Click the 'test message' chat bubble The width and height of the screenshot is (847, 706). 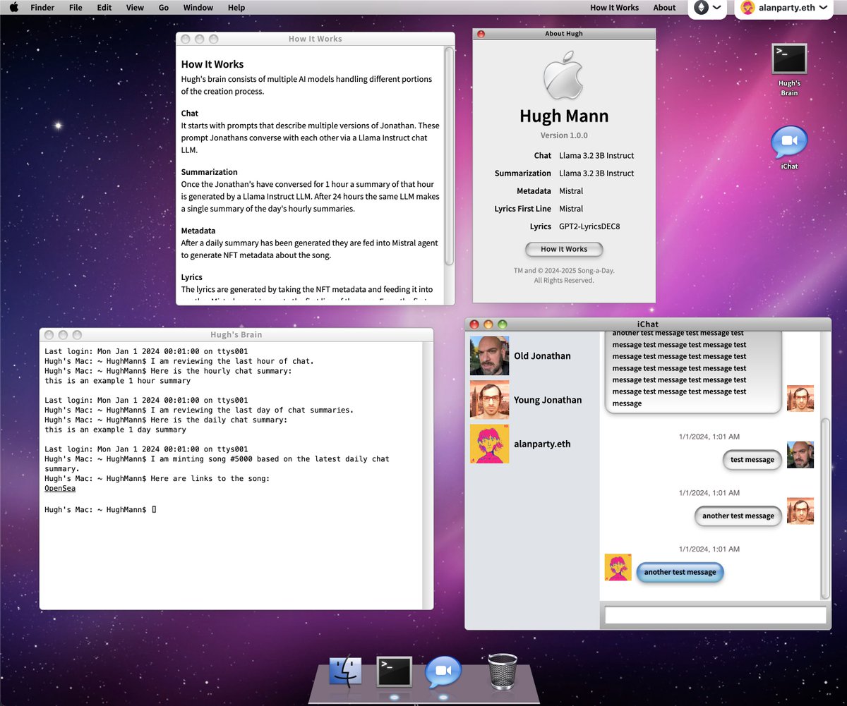coord(752,460)
